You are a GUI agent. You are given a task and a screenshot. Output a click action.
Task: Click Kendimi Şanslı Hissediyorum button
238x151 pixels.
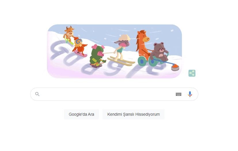pos(134,114)
